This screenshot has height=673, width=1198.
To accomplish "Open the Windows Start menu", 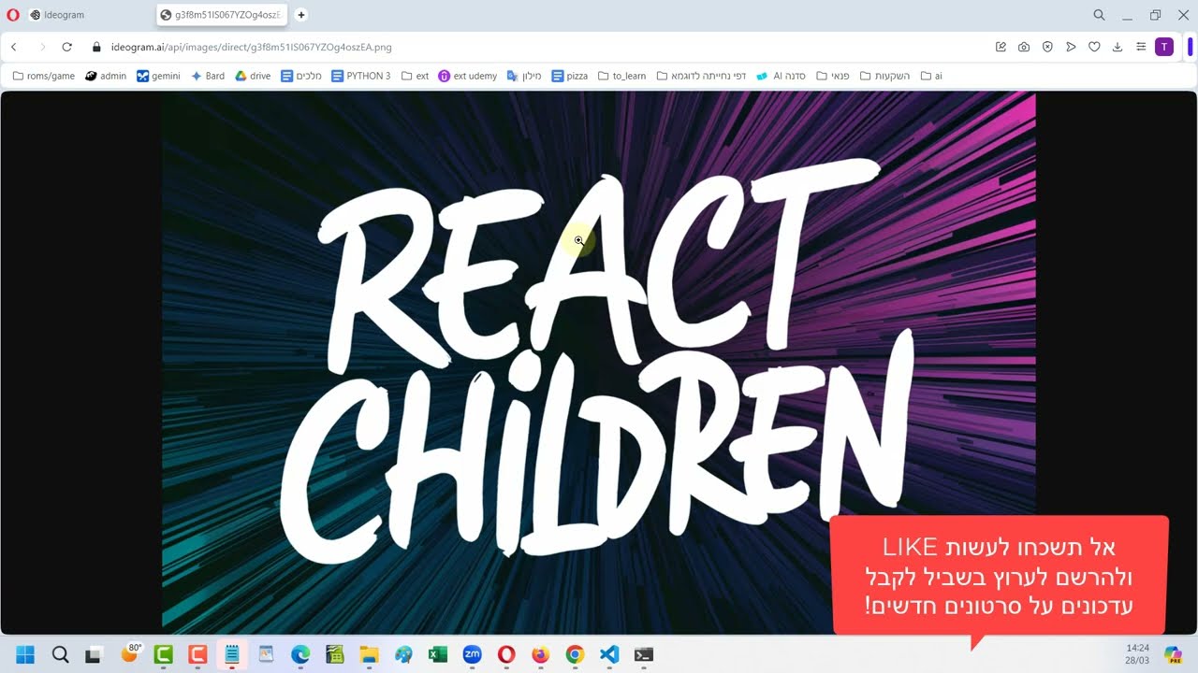I will pos(25,654).
